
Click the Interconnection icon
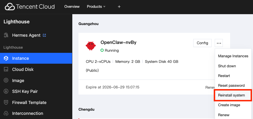(6, 113)
